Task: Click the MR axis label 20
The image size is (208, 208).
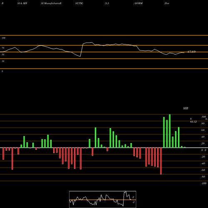Action: tap(203, 144)
